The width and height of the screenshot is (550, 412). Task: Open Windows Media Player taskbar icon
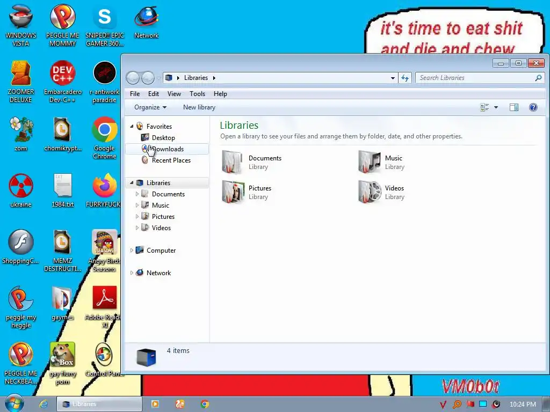pyautogui.click(x=155, y=404)
